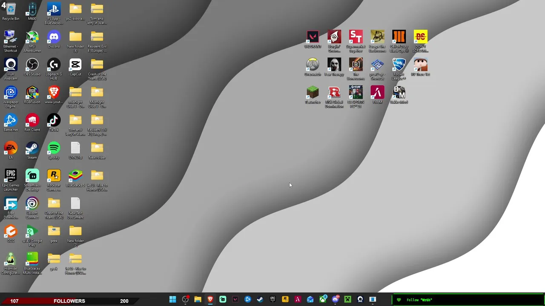This screenshot has width=545, height=306.
Task: Open the RGBFusion desktop icon
Action: point(32,95)
